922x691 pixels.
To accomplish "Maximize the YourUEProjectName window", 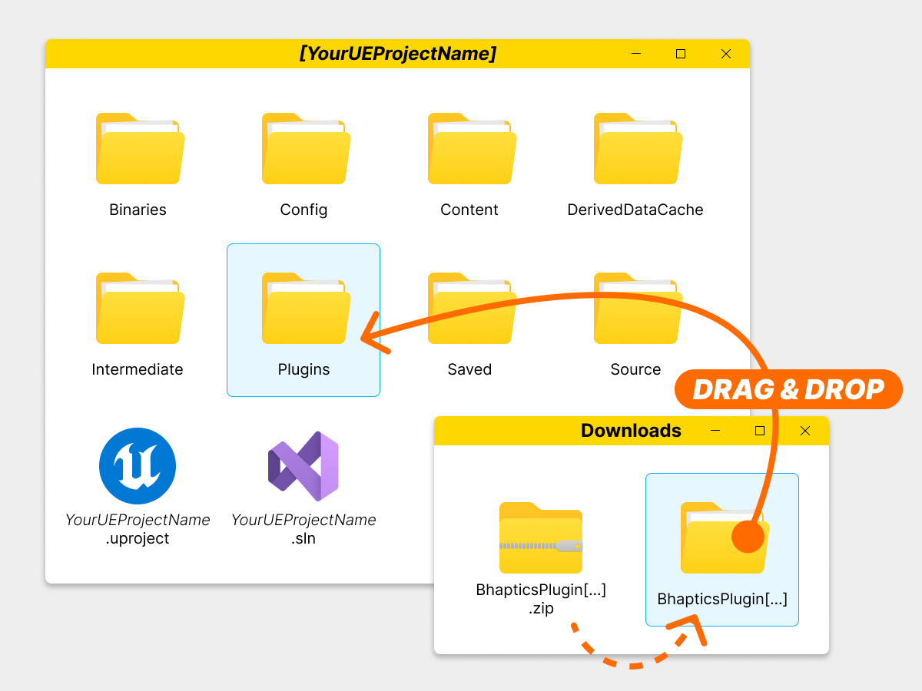I will point(681,54).
